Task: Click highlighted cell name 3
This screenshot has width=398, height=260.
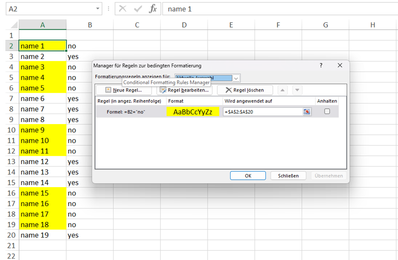Action: click(43, 67)
